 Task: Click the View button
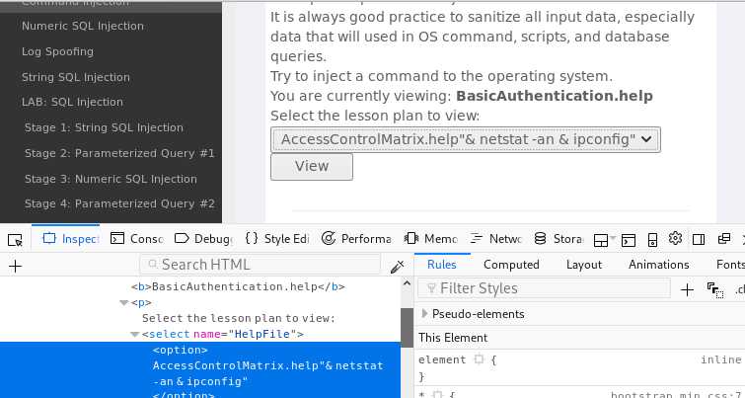click(x=312, y=167)
